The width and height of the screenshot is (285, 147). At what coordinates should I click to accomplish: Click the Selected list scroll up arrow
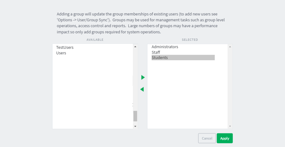coord(230,47)
